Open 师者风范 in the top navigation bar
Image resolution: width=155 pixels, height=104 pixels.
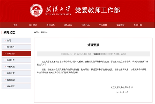[x=85, y=25]
